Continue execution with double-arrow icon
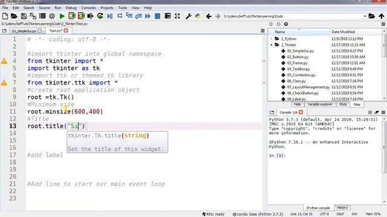Viewport: 387px width, 217px height. (148, 16)
